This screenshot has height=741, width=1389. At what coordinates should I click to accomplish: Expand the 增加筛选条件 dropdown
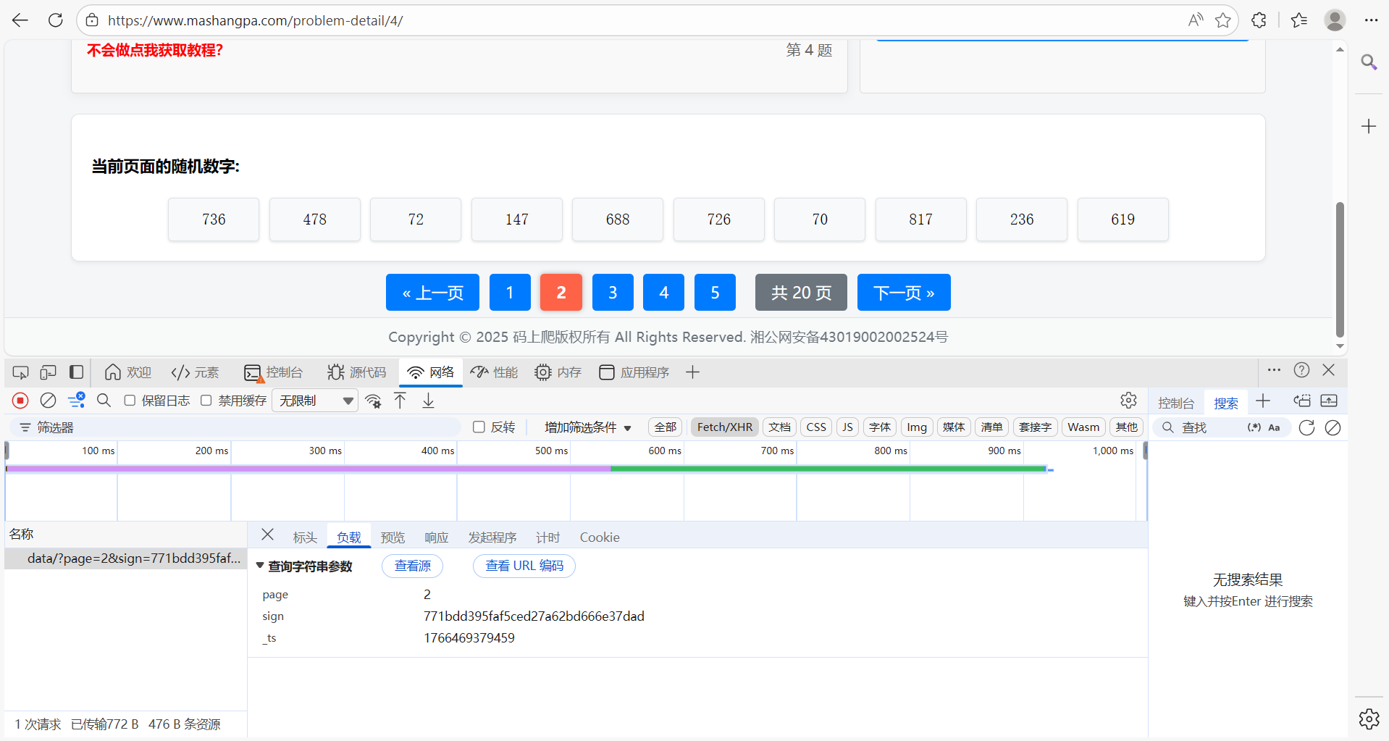587,427
